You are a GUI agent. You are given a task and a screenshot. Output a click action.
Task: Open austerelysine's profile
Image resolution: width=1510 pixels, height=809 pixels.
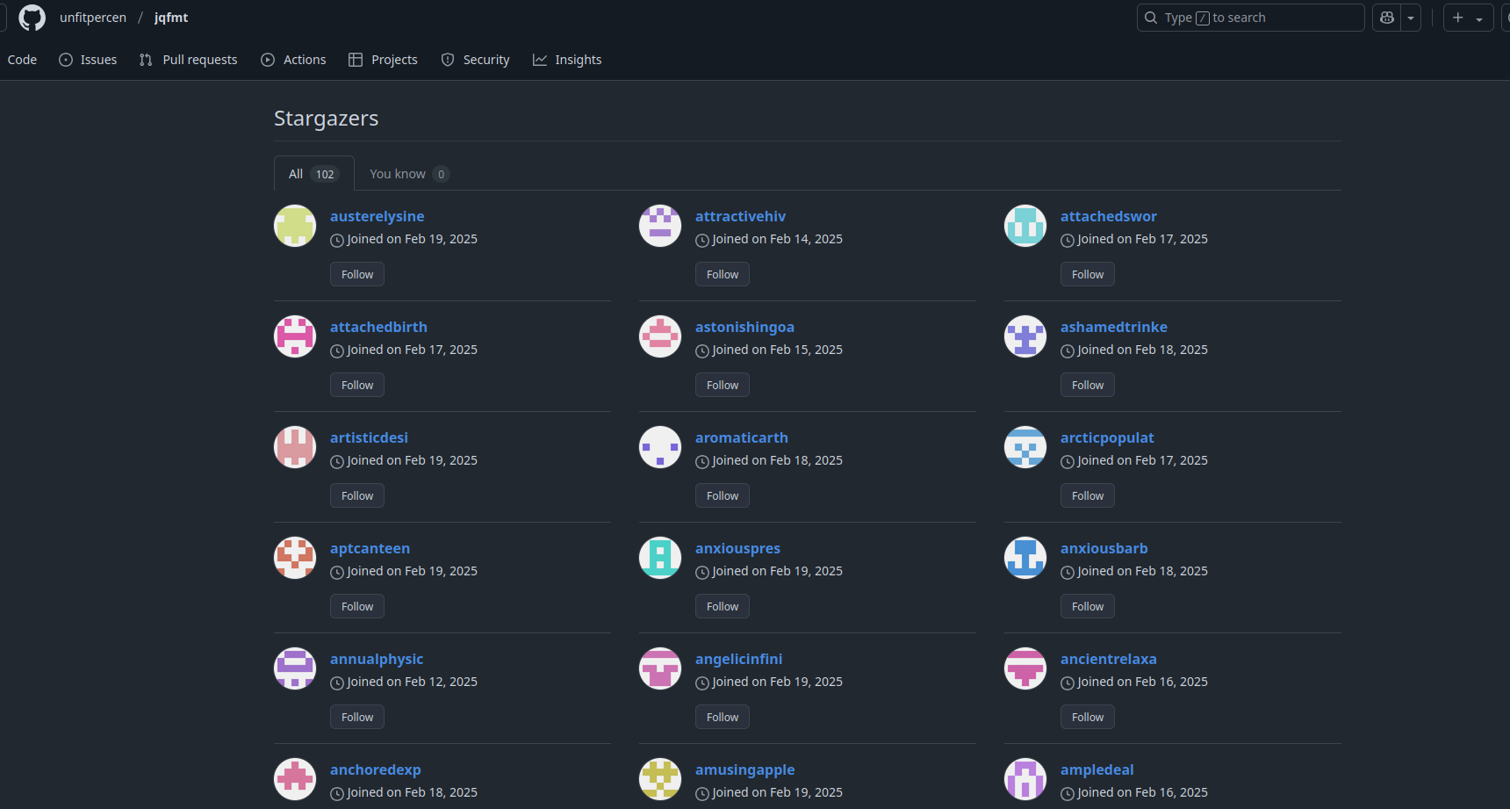pos(377,216)
